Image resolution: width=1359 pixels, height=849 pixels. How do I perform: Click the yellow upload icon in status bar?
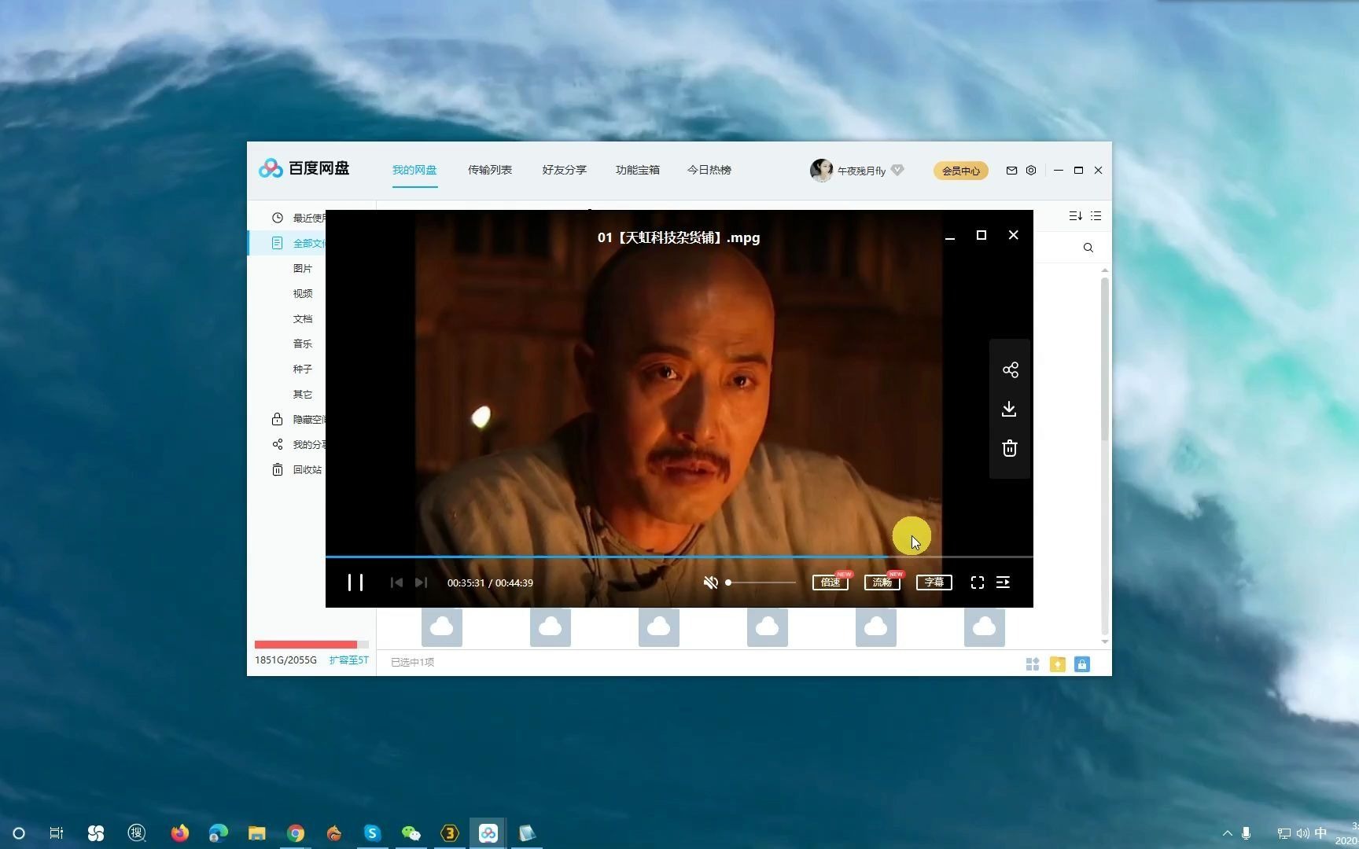(x=1058, y=664)
